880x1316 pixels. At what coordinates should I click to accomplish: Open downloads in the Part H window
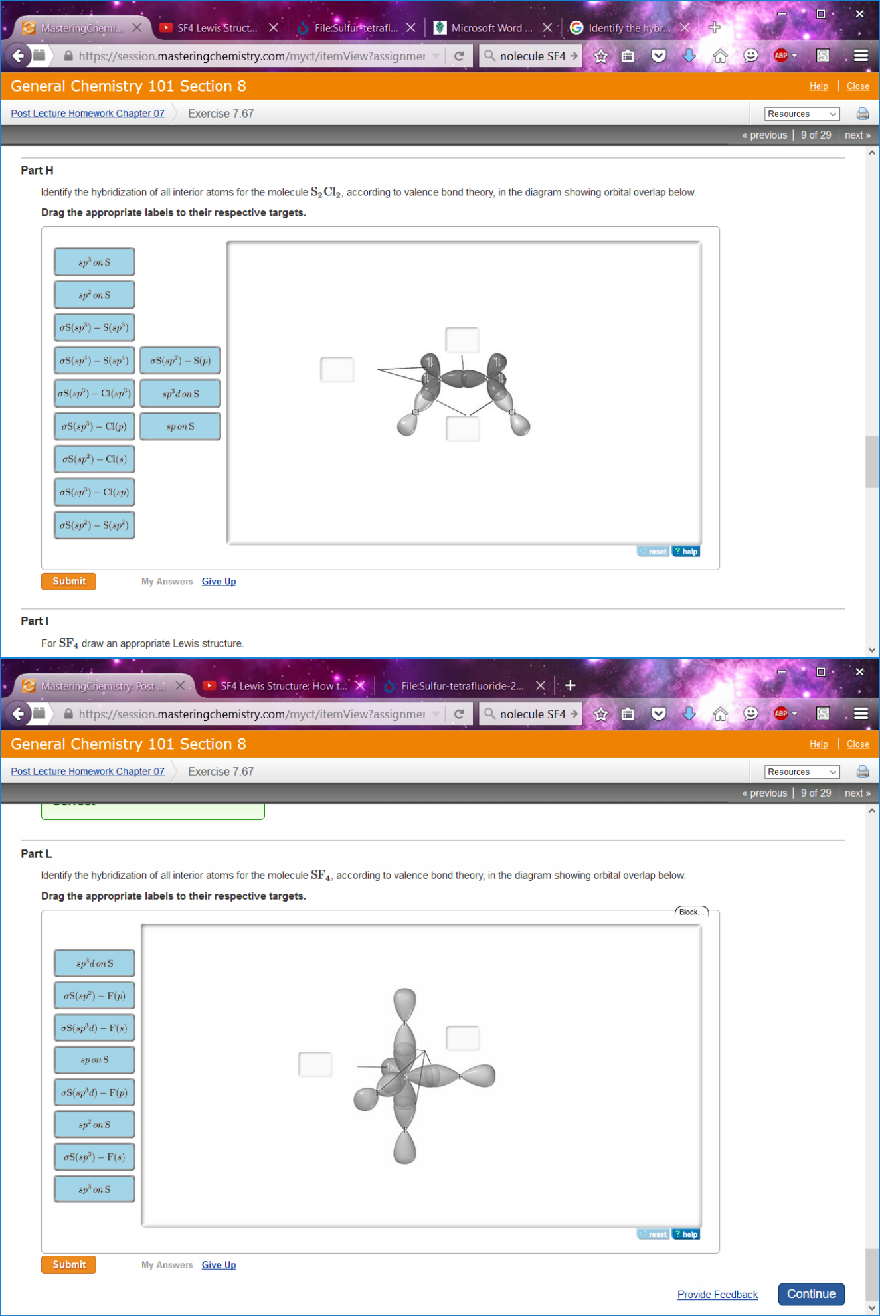pos(689,56)
